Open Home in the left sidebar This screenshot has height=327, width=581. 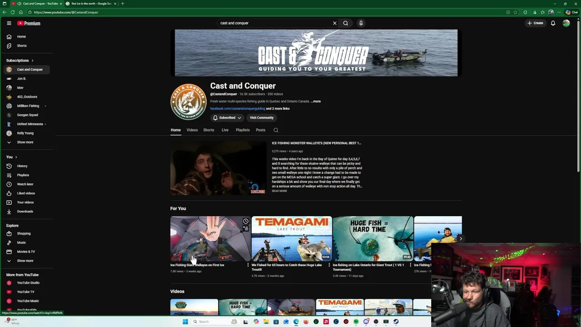(27, 37)
